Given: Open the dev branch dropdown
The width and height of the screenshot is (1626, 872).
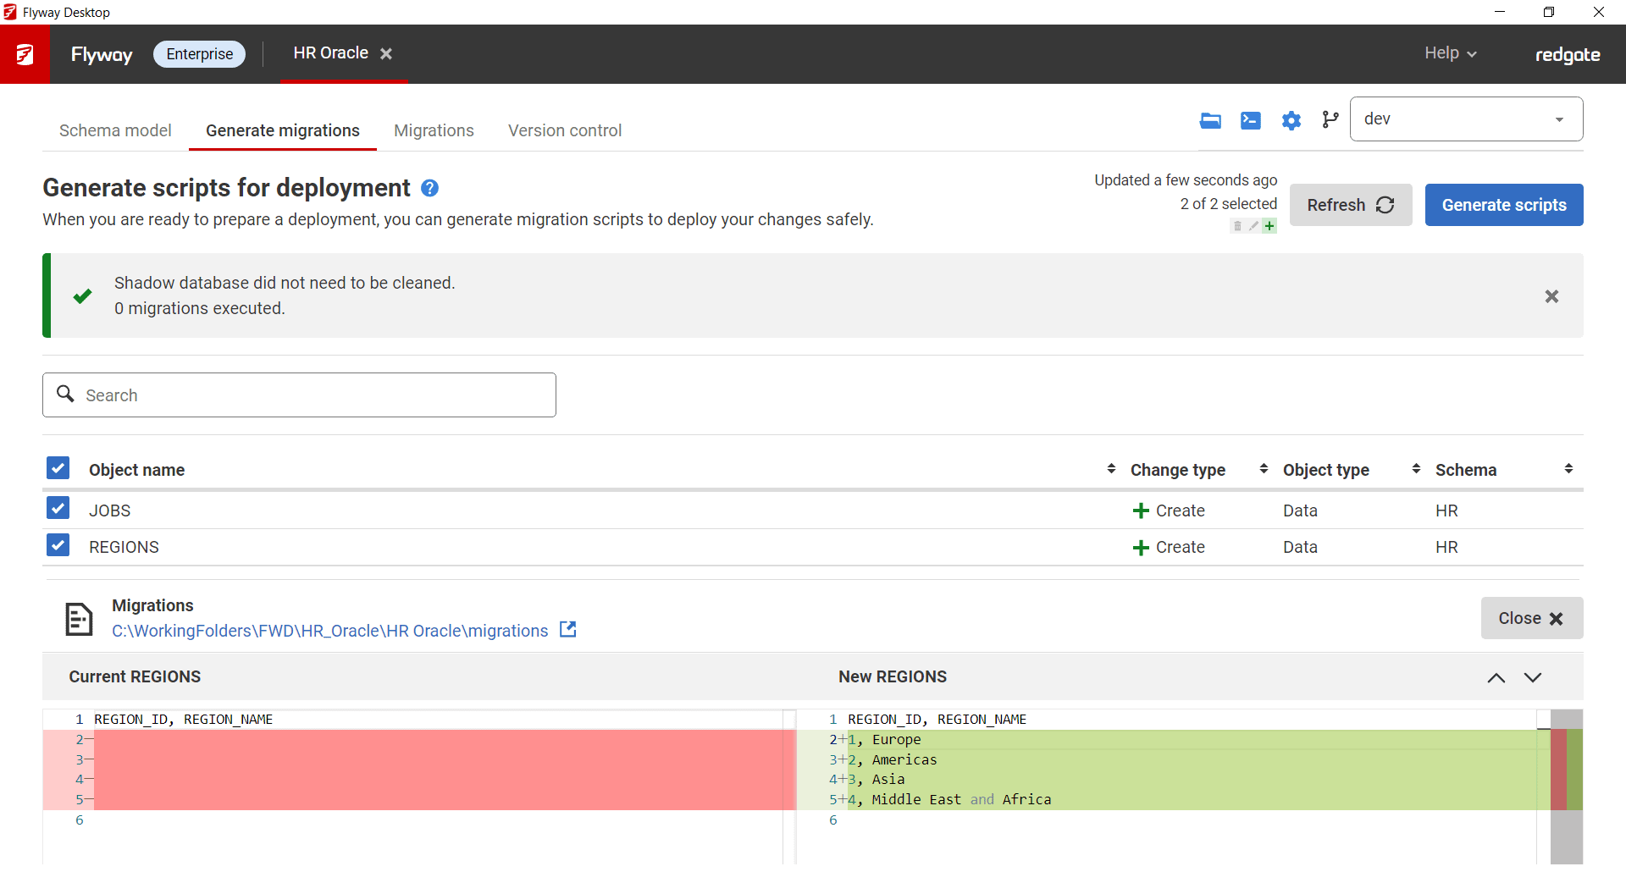Looking at the screenshot, I should pos(1466,119).
